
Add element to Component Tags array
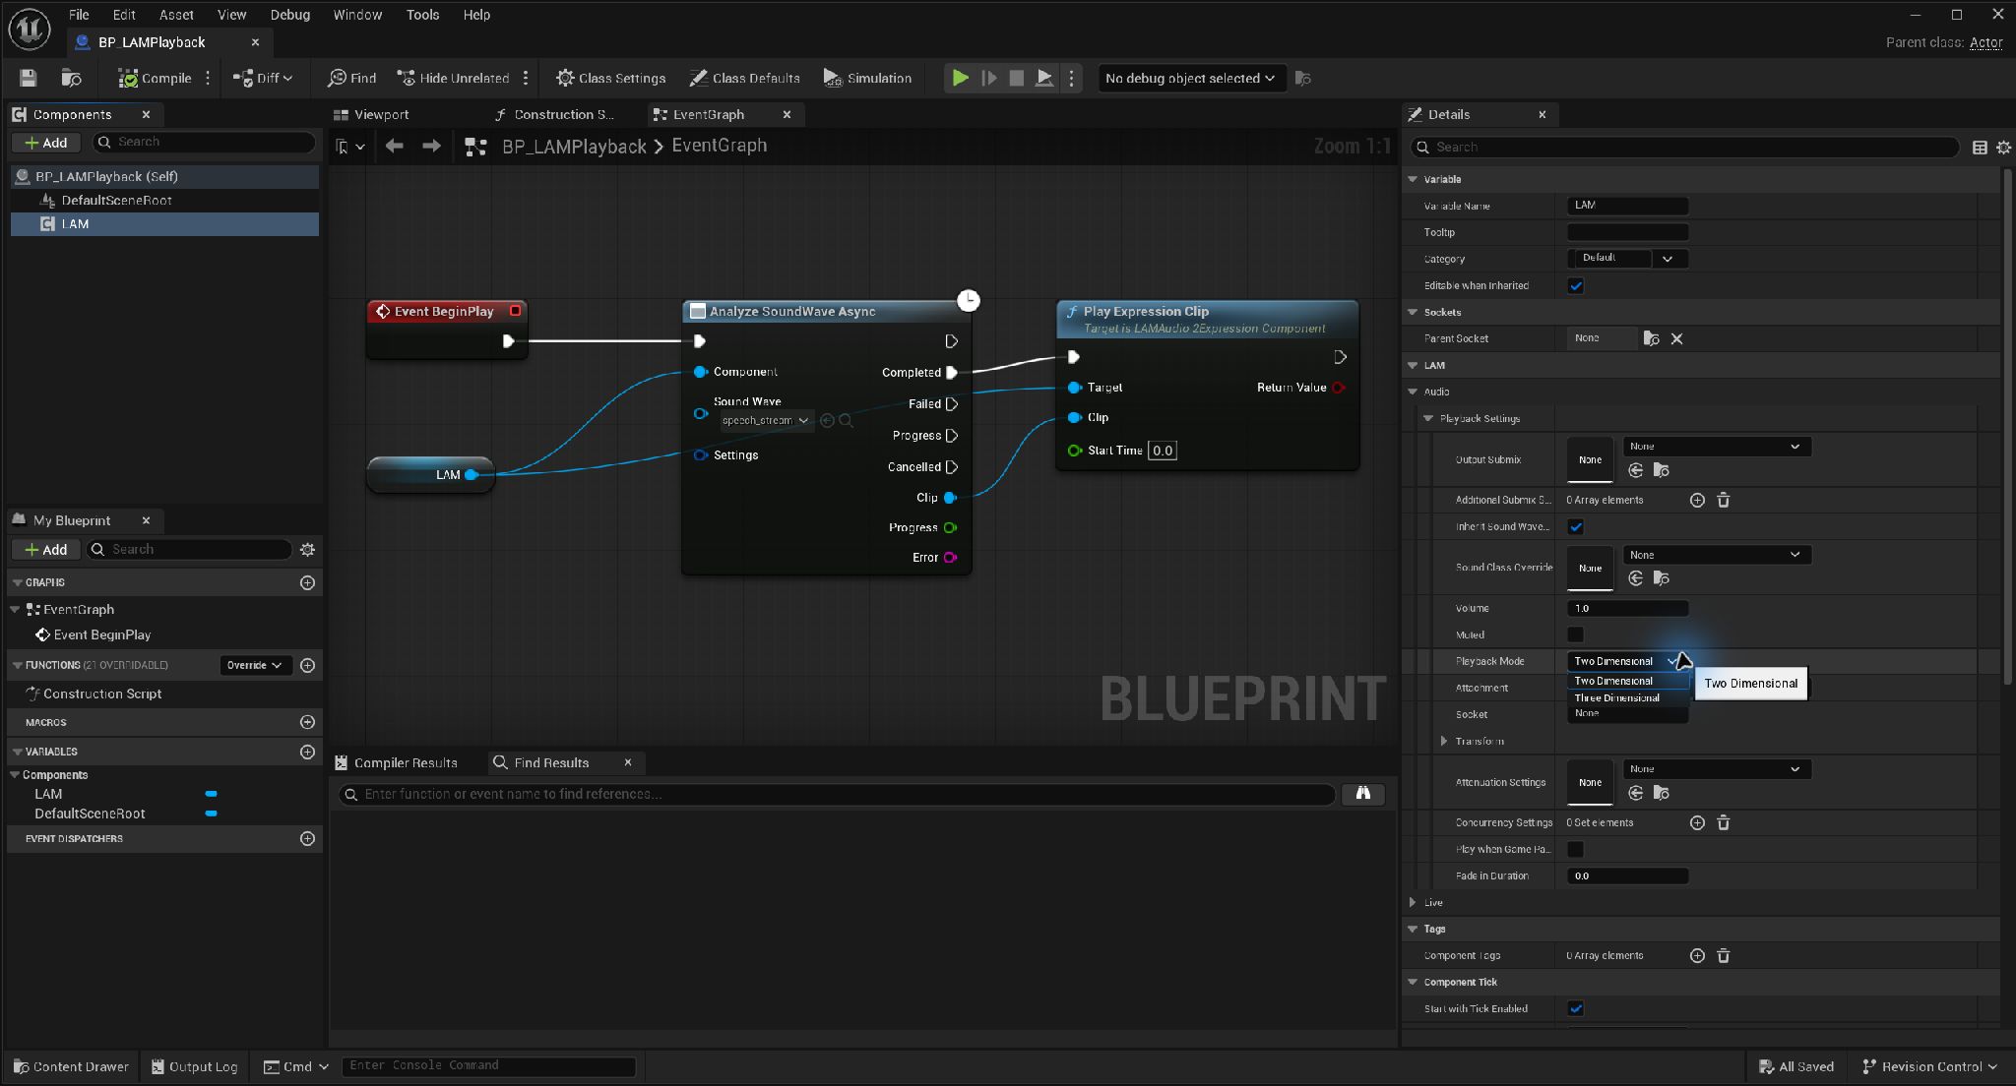1697,955
